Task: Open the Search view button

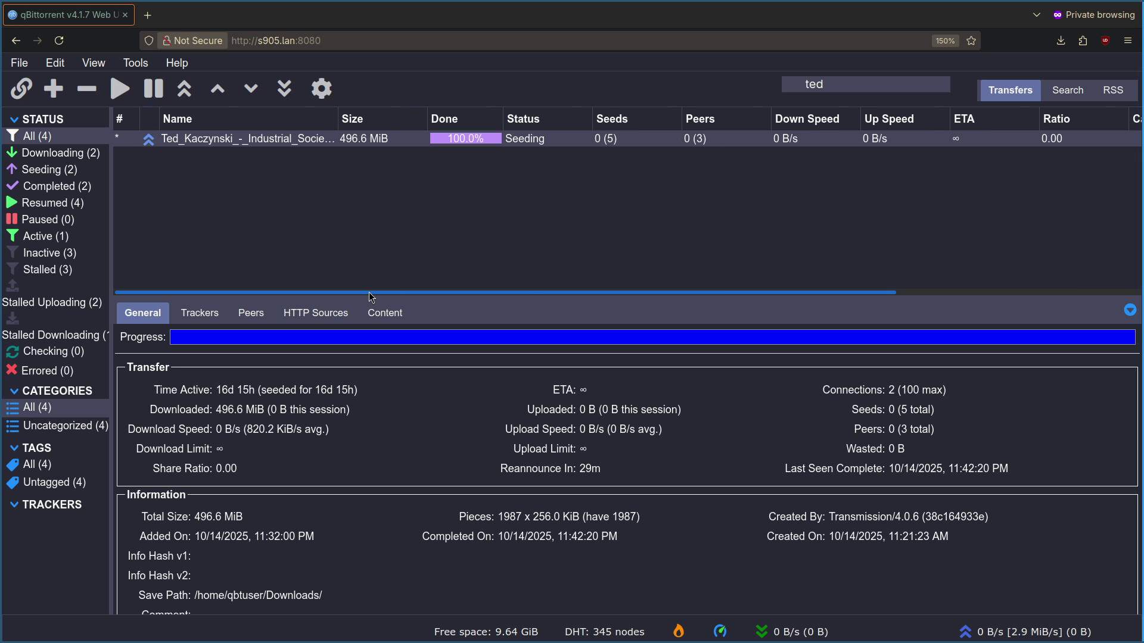Action: [x=1067, y=90]
